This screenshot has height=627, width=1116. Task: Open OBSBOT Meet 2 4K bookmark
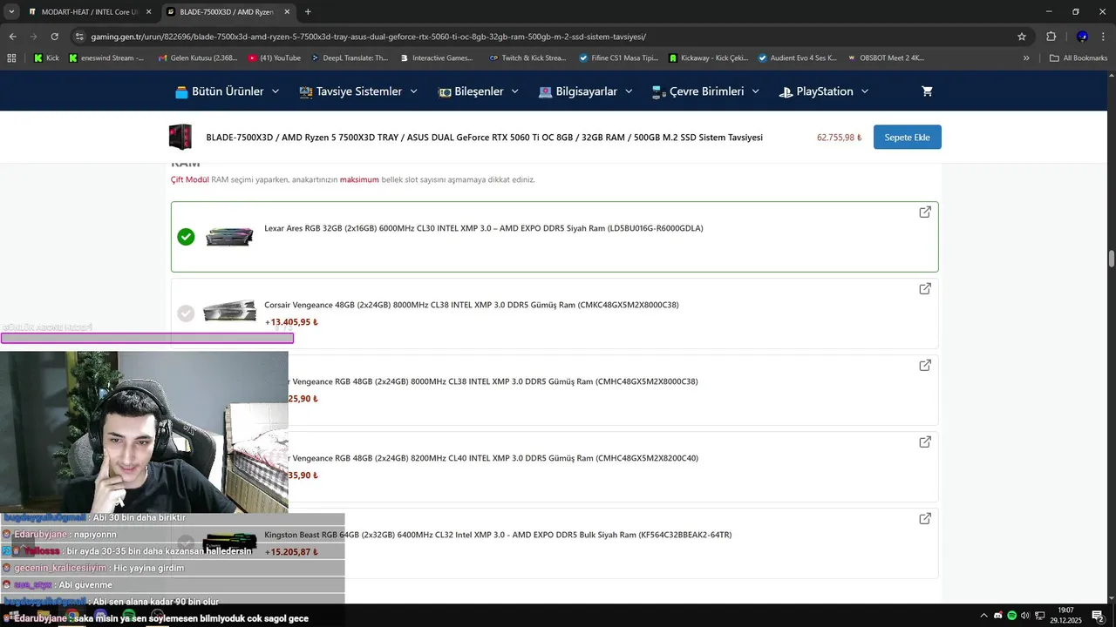pyautogui.click(x=885, y=58)
